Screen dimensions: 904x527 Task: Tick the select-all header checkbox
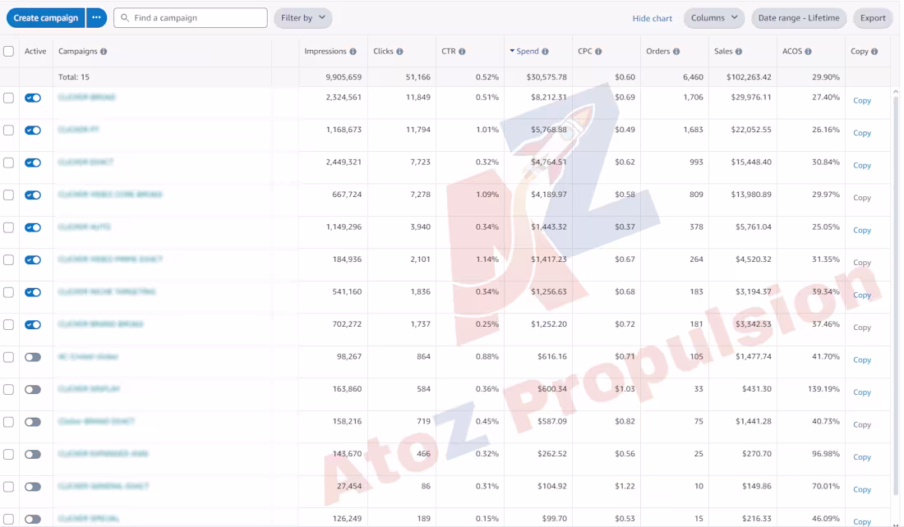coord(9,51)
